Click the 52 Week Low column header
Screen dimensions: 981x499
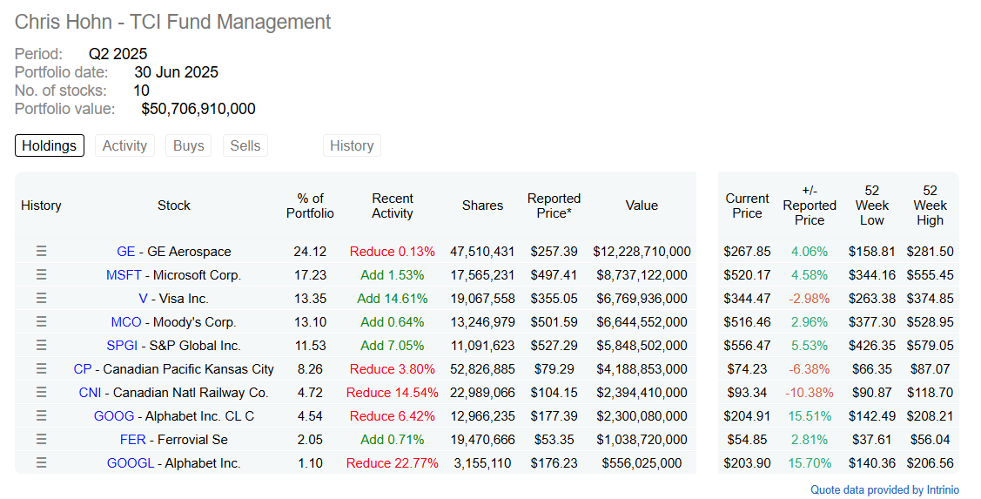pyautogui.click(x=872, y=206)
